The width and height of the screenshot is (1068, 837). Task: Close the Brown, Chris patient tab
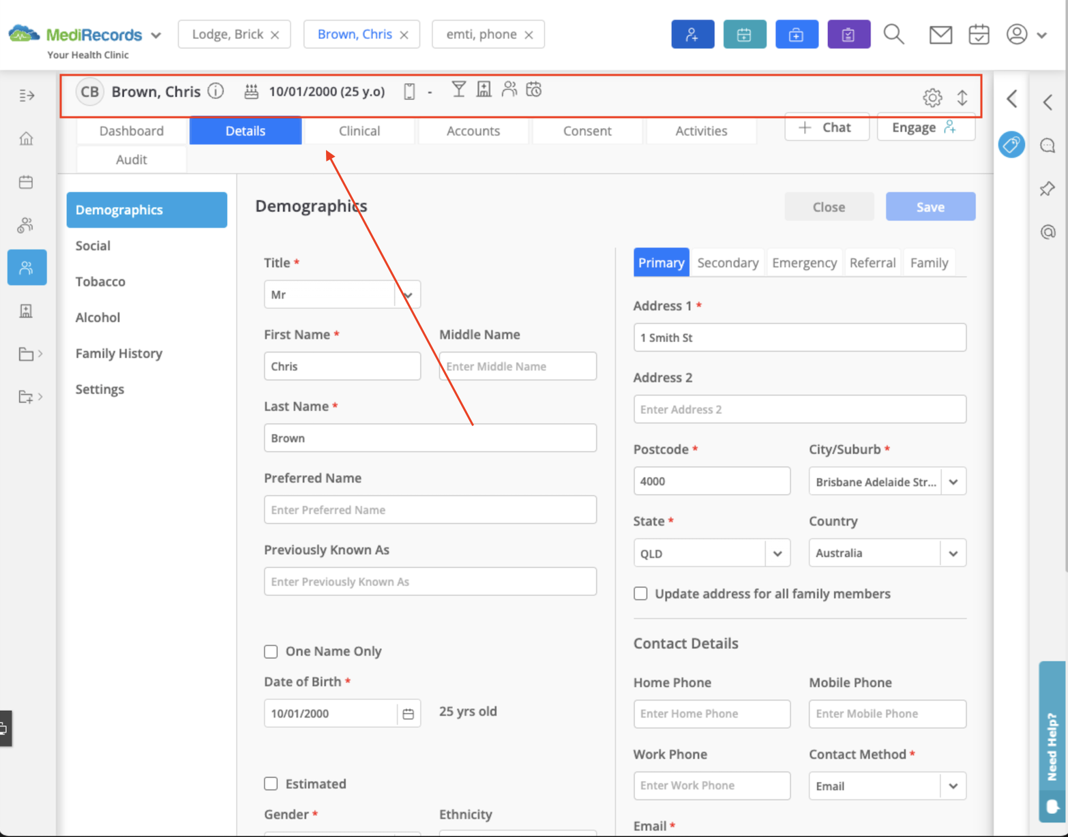click(404, 35)
